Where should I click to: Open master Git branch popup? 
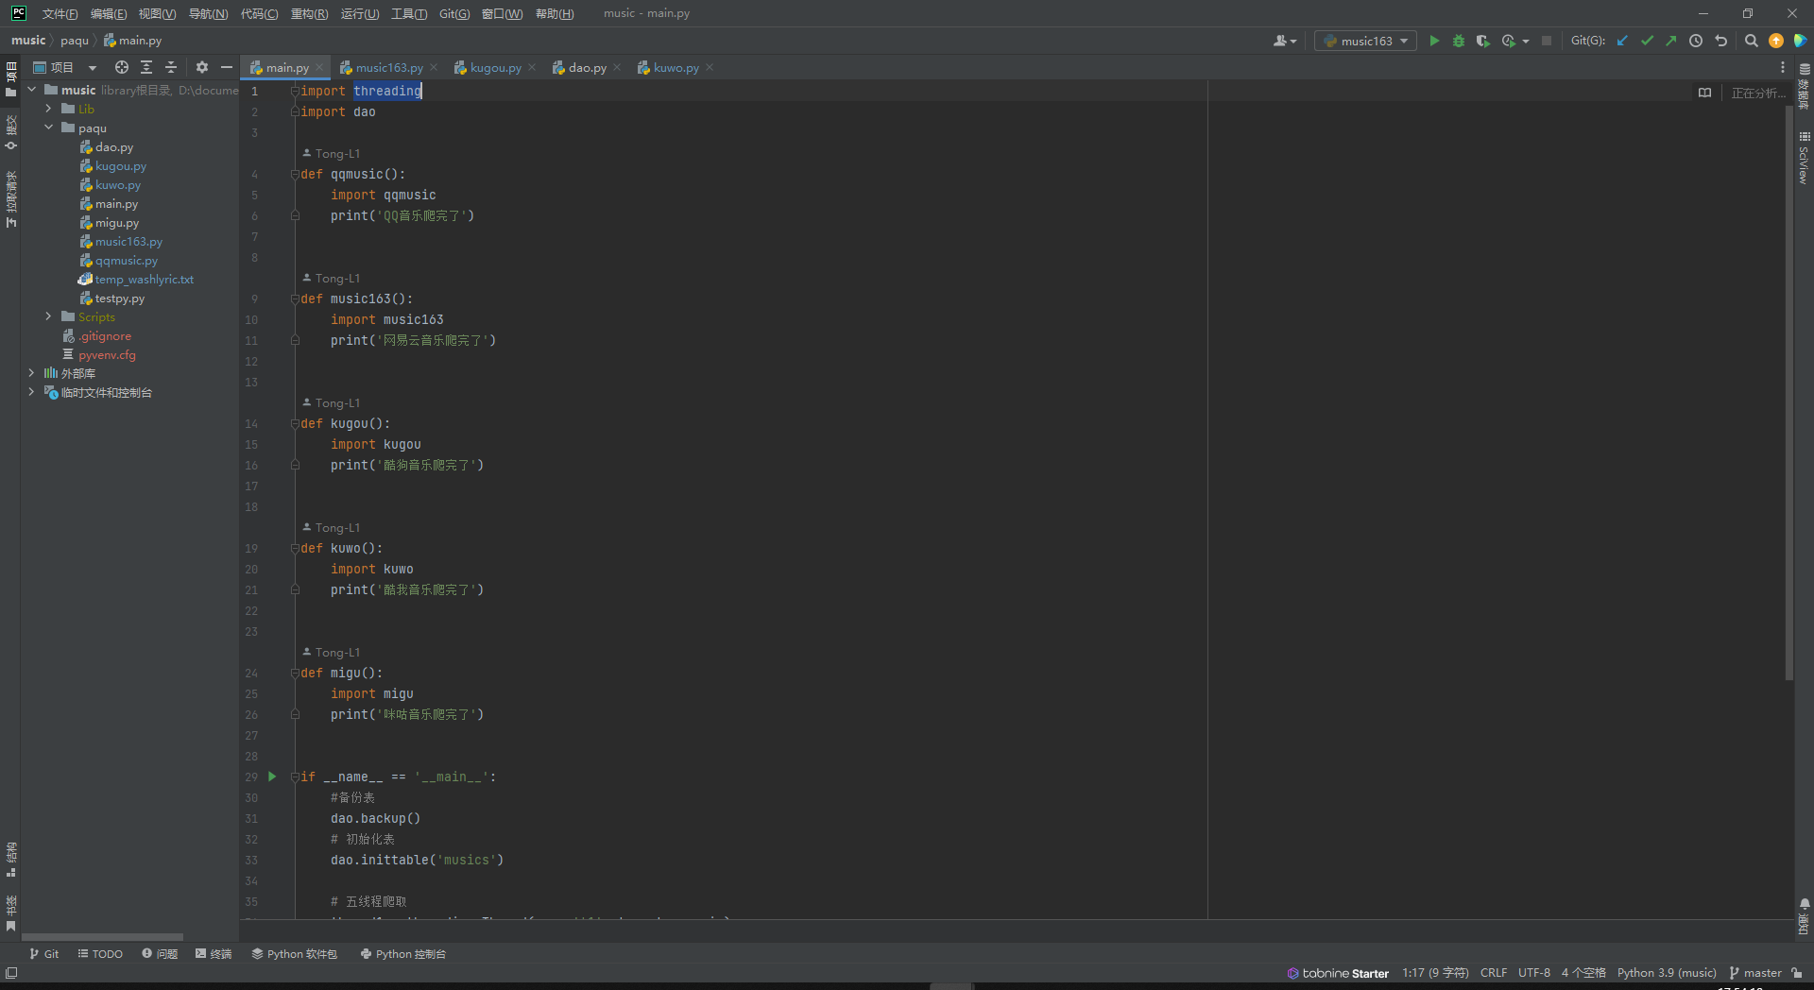[x=1755, y=973]
